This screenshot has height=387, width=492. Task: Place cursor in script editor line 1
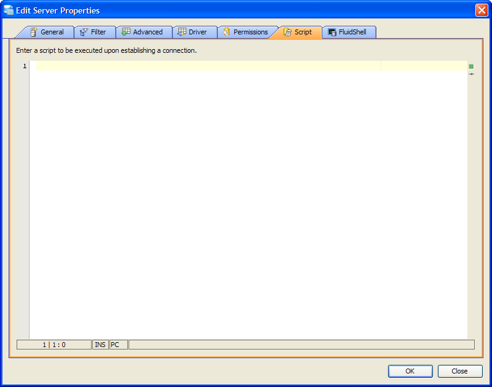coord(252,66)
